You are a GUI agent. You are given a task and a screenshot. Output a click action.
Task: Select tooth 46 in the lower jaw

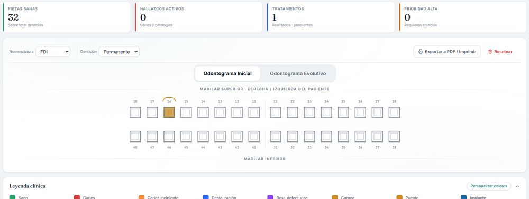coord(169,136)
